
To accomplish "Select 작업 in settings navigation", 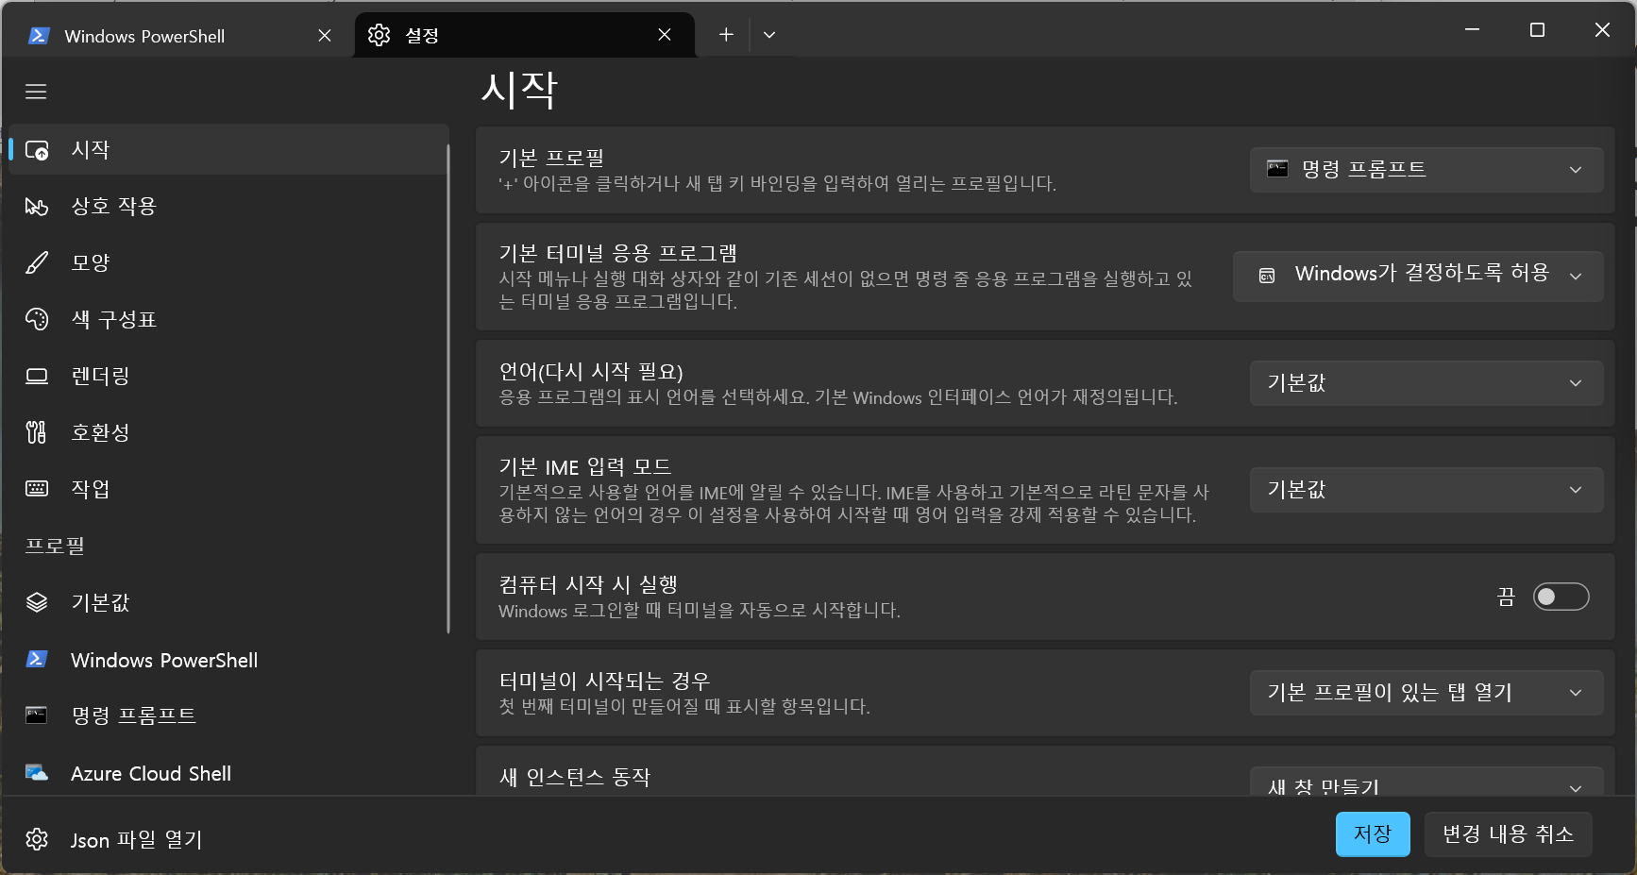I will pyautogui.click(x=228, y=489).
